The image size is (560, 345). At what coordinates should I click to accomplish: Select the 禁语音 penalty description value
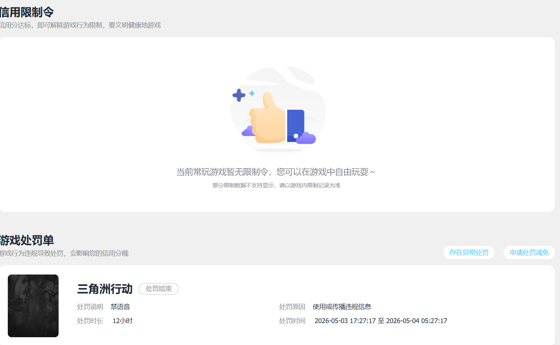coord(120,307)
